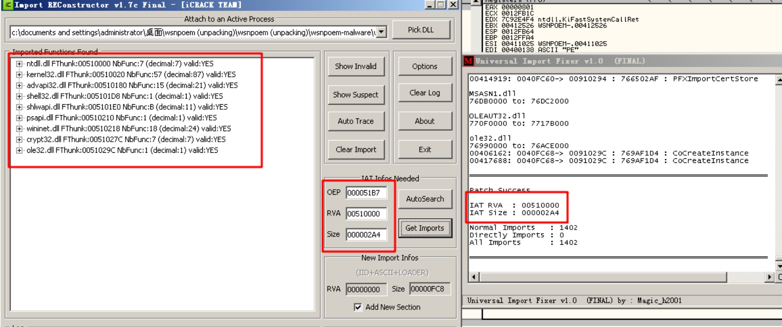Viewport: 782px width, 327px height.
Task: Expand the ntdll.dll import node
Action: click(x=19, y=64)
